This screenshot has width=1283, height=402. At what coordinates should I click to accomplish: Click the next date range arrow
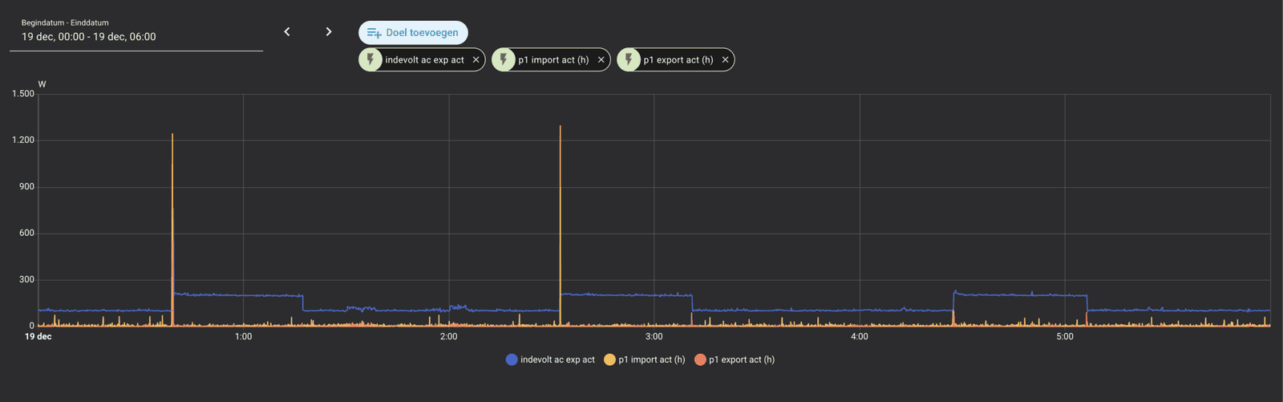click(x=329, y=32)
